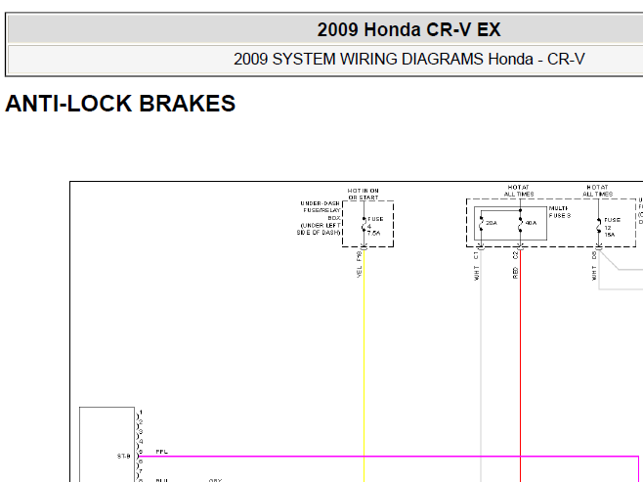Select 'UNDER-DASH FUSE/RELAY BOX' label text
This screenshot has width=643, height=482.
coord(321,210)
